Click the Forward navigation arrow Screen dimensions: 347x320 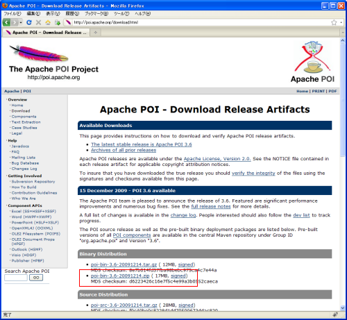click(15, 22)
